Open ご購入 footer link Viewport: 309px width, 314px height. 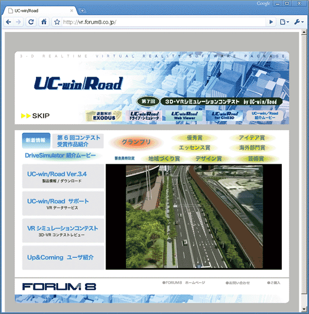click(274, 283)
